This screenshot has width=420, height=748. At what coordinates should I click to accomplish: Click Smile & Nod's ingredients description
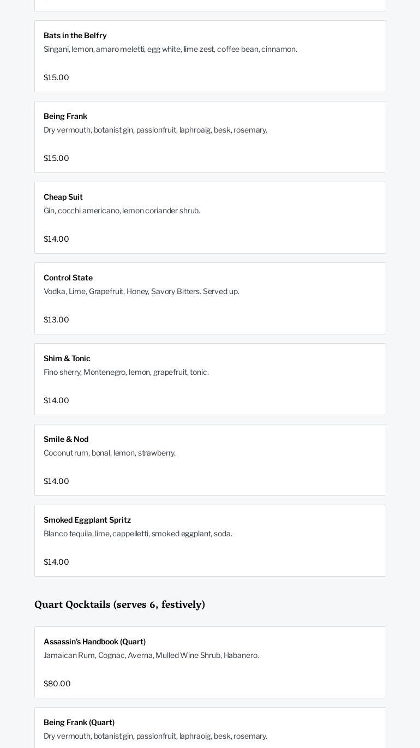coord(110,453)
